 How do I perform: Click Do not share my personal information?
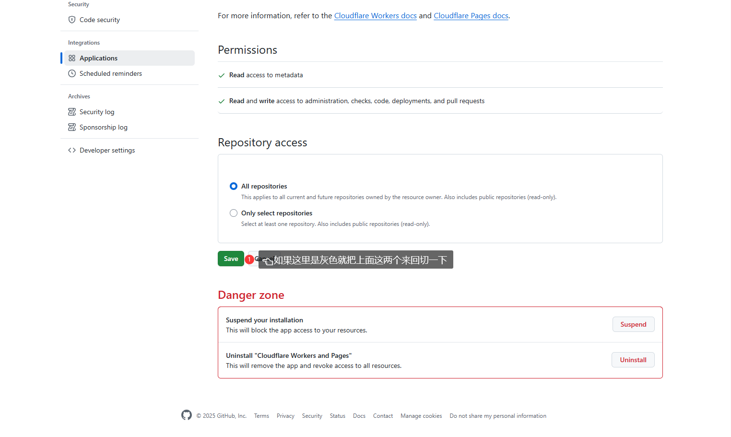click(498, 416)
